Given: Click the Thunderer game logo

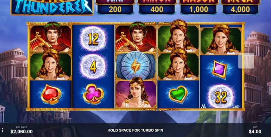Looking at the screenshot, I should (52, 7).
